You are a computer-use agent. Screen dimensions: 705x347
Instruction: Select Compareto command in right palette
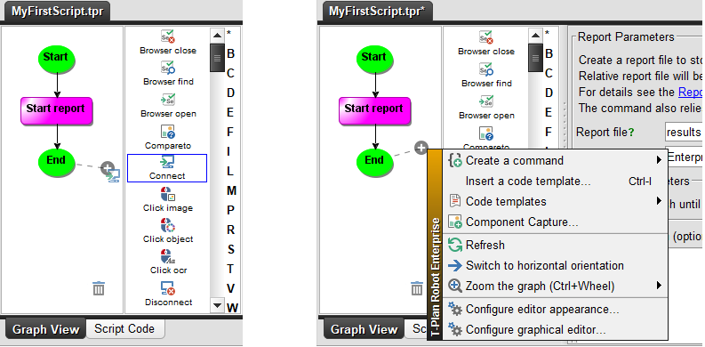tap(486, 139)
